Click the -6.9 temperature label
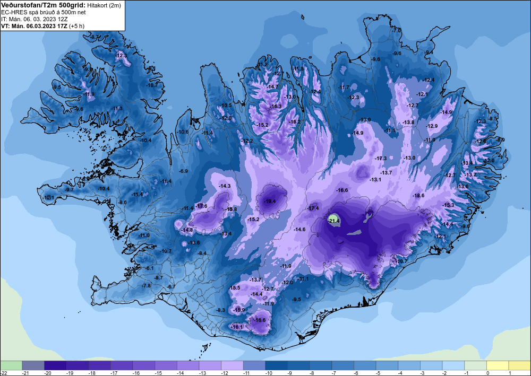 183,171
